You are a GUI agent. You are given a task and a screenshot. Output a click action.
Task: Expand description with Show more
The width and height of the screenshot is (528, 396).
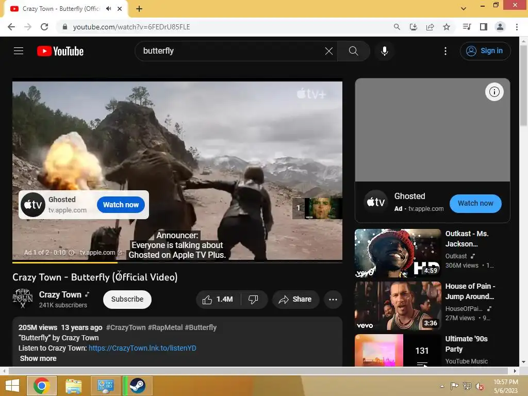pos(38,358)
